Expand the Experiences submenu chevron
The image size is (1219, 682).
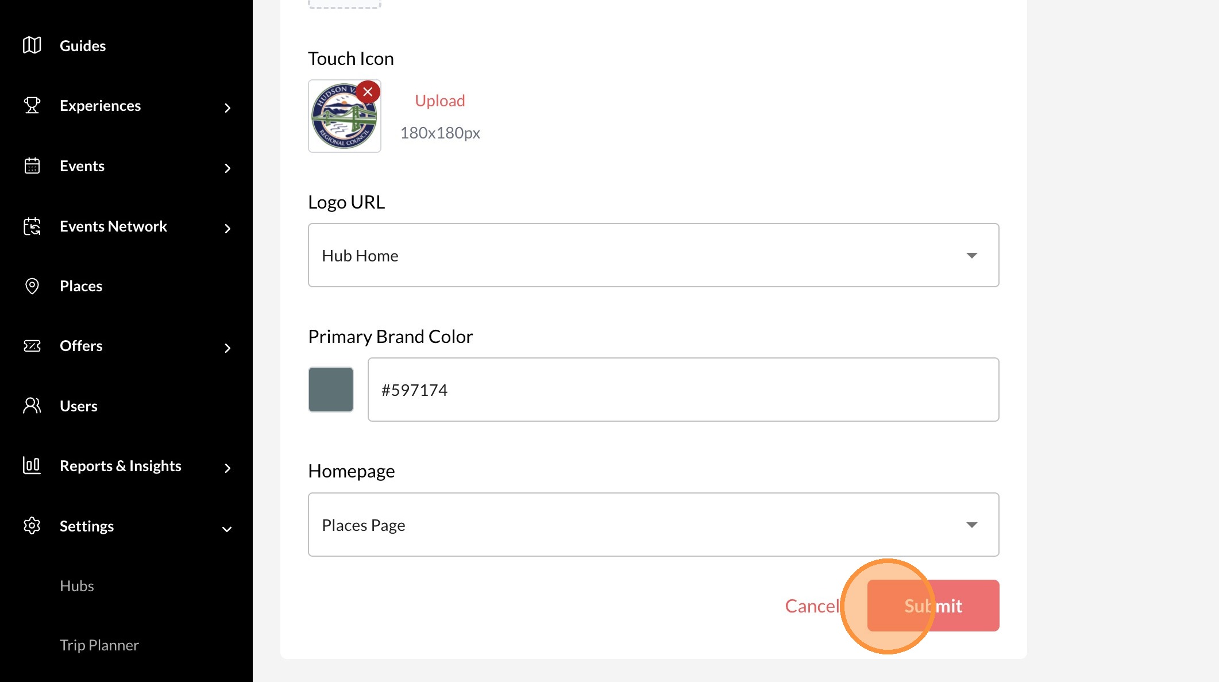point(227,108)
